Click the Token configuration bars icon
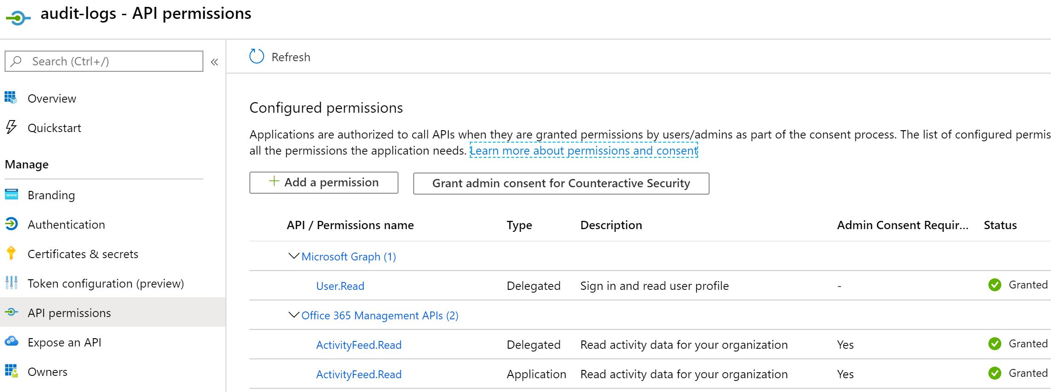 click(12, 283)
